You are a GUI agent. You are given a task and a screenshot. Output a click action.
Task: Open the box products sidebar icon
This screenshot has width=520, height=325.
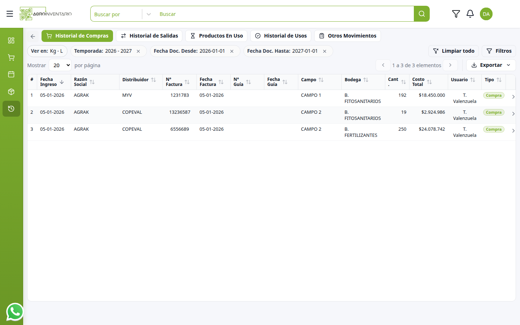[x=11, y=92]
